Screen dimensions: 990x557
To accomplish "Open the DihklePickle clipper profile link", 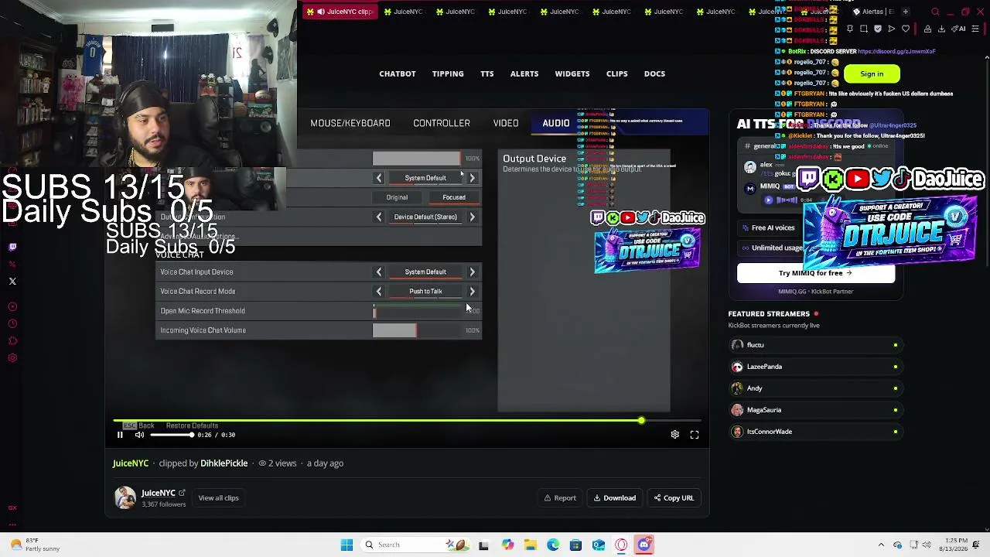I will [224, 463].
